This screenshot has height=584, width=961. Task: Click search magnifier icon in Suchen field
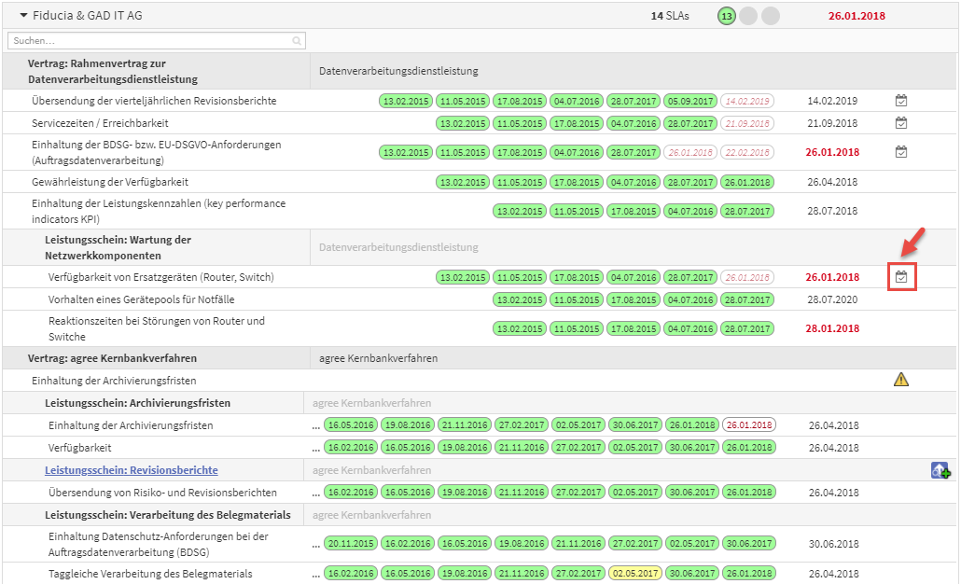[x=297, y=41]
